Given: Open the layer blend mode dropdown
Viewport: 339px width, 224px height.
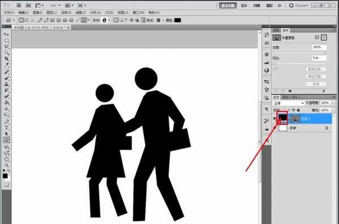Looking at the screenshot, I should (x=288, y=104).
